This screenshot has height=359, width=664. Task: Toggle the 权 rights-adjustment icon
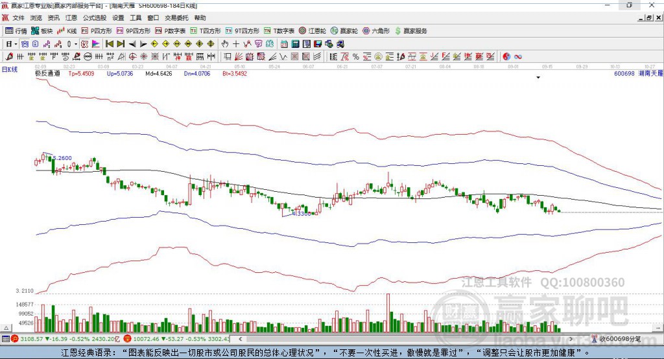pyautogui.click(x=84, y=44)
